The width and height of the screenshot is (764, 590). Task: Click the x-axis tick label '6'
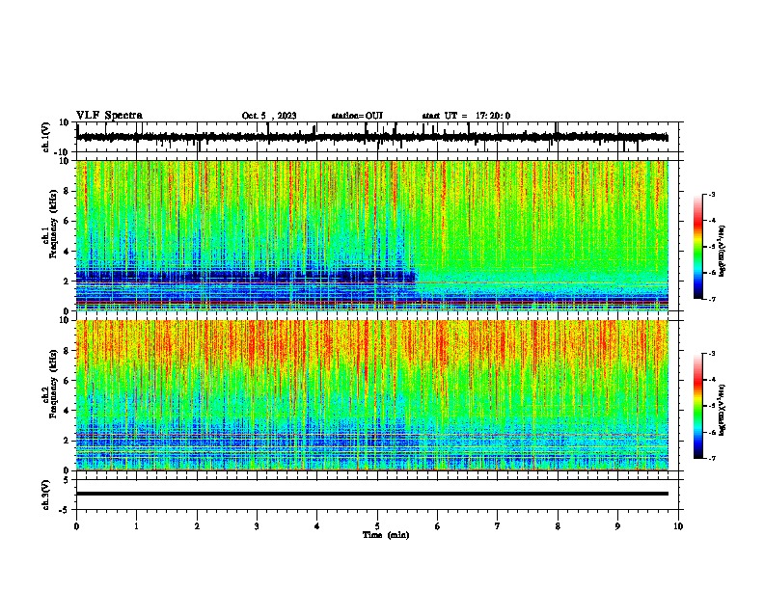point(438,526)
